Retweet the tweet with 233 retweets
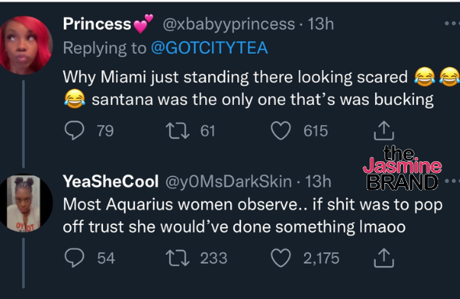This screenshot has height=299, width=460. 178,258
